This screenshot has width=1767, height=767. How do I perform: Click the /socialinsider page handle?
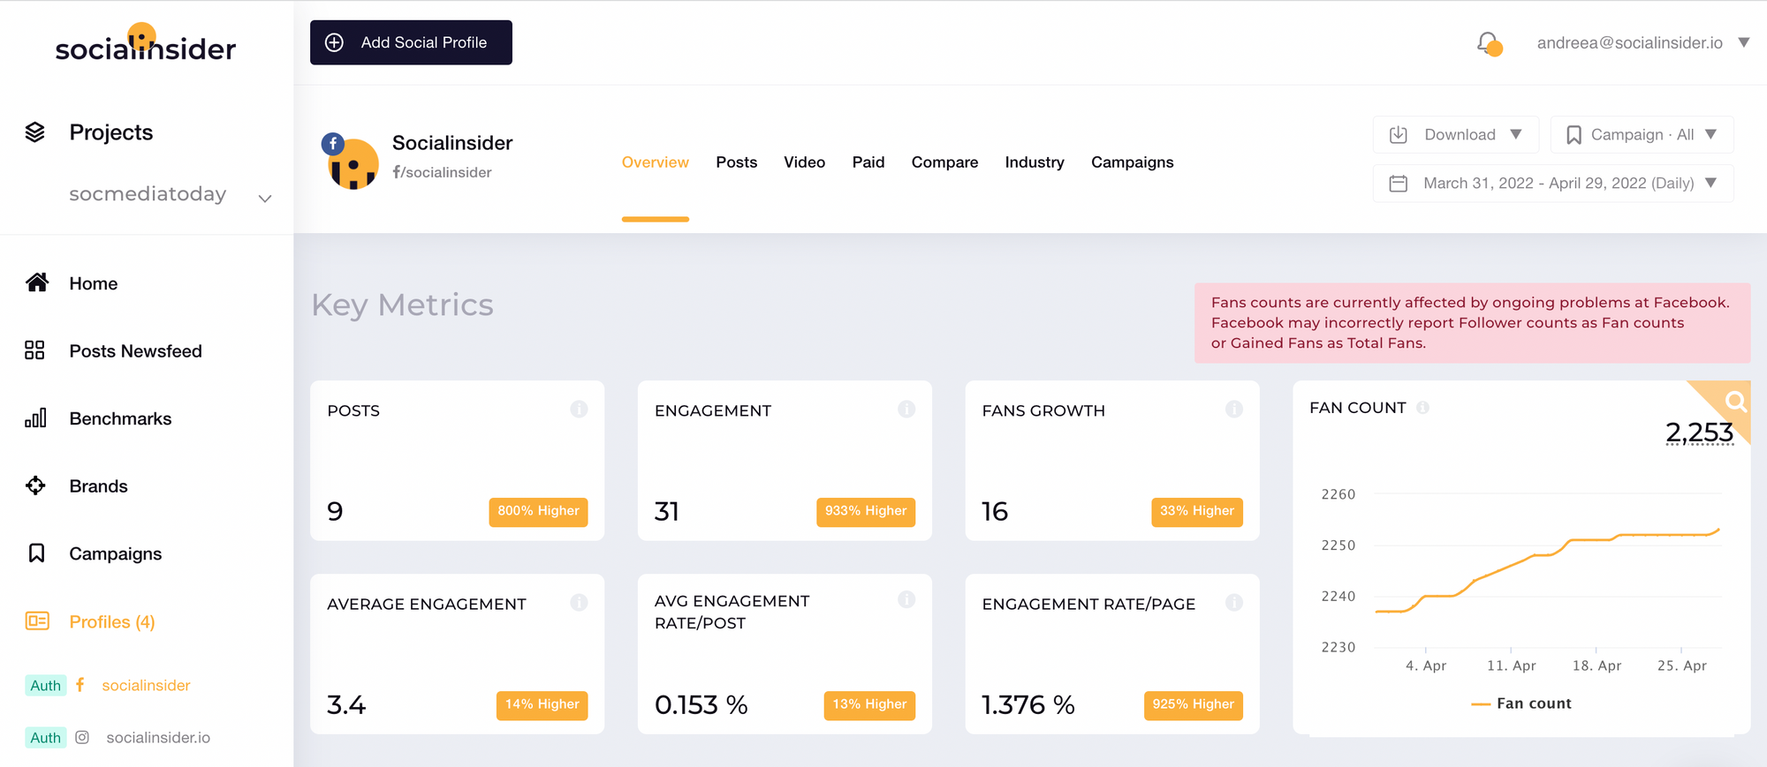[442, 172]
